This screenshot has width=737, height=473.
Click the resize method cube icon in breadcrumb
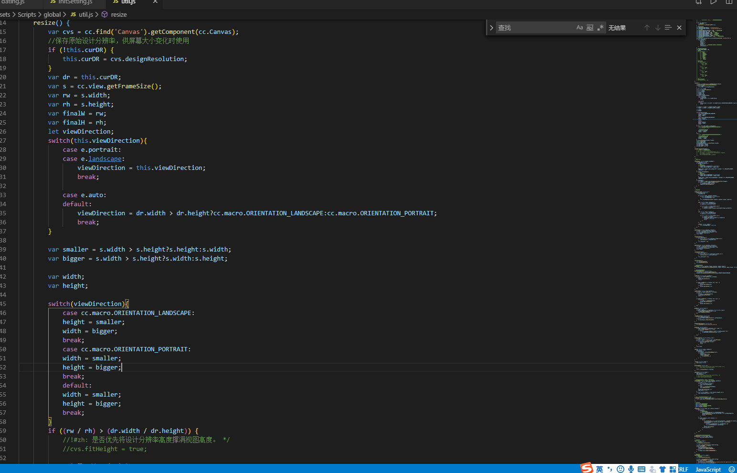(x=105, y=15)
